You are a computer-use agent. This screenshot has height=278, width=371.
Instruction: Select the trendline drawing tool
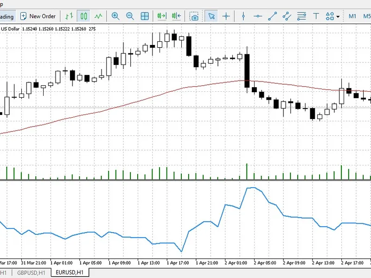click(272, 16)
